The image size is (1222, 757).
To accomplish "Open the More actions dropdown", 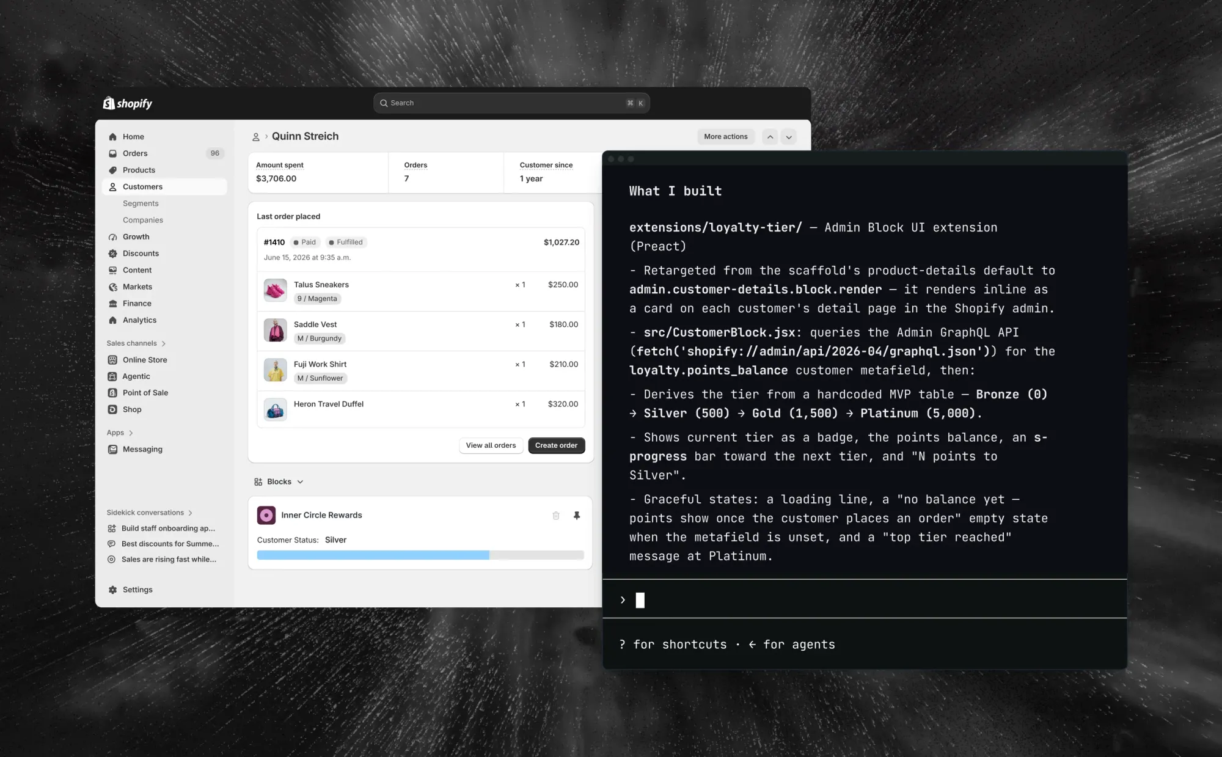I will click(x=726, y=137).
